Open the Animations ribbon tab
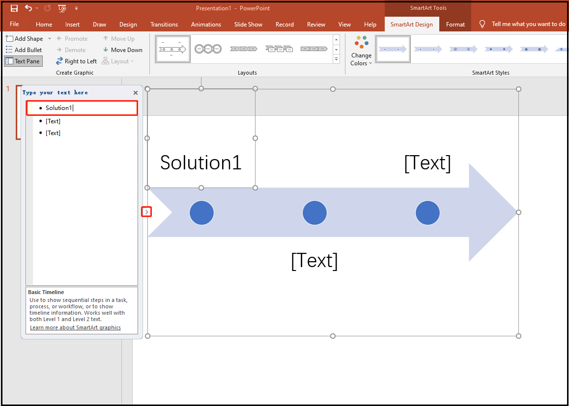 tap(206, 24)
